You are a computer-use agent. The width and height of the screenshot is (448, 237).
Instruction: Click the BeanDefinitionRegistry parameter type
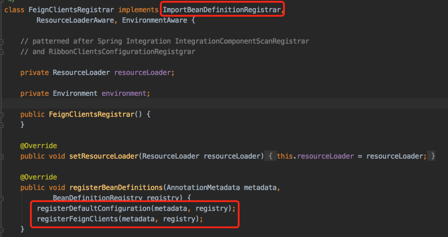point(97,198)
